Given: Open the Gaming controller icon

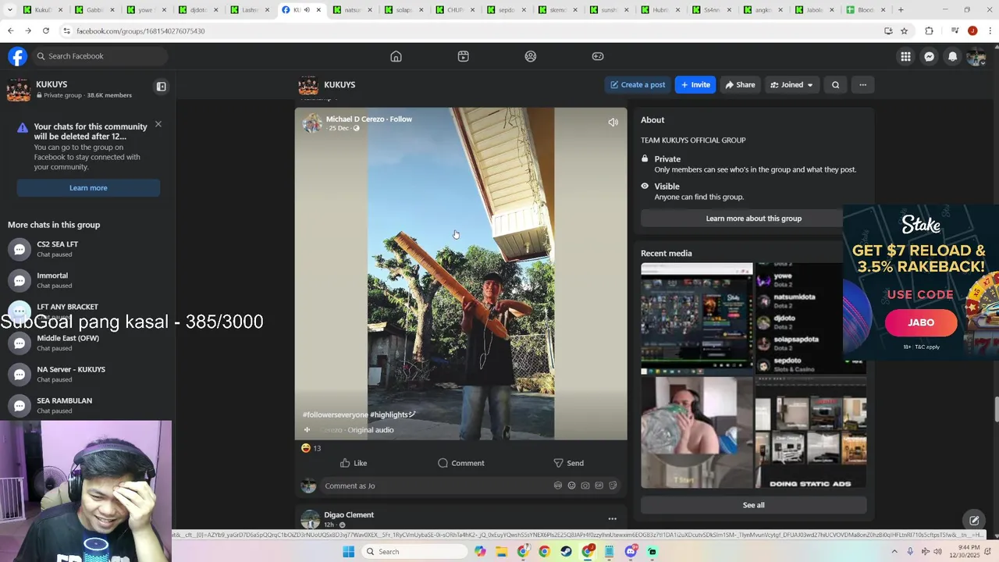Looking at the screenshot, I should 598,56.
